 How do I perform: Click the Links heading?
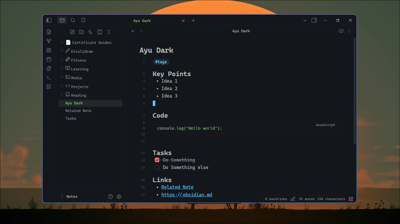[162, 180]
